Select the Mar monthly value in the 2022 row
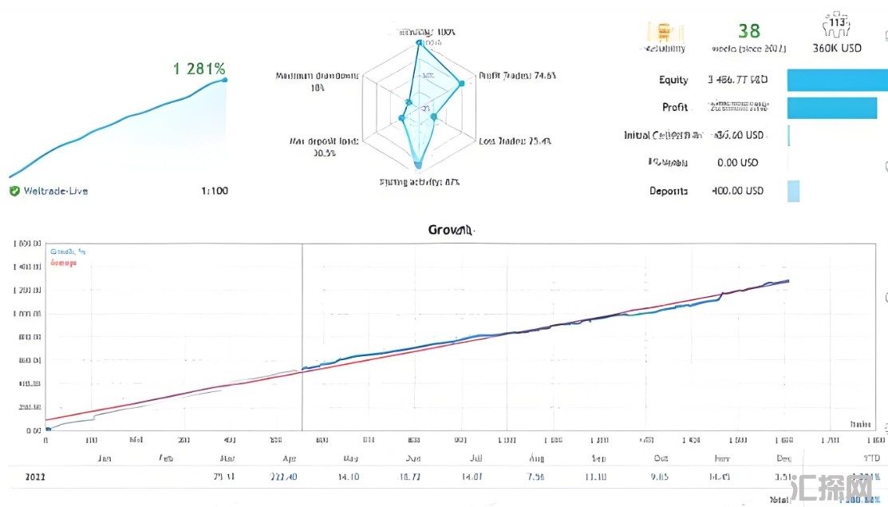 (x=223, y=477)
